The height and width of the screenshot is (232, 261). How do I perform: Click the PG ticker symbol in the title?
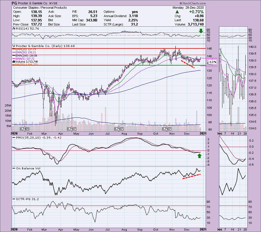(14, 3)
